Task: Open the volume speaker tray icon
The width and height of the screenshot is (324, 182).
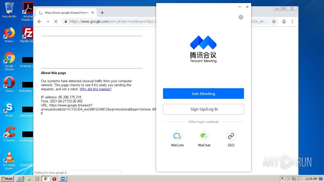Action: pos(288,179)
